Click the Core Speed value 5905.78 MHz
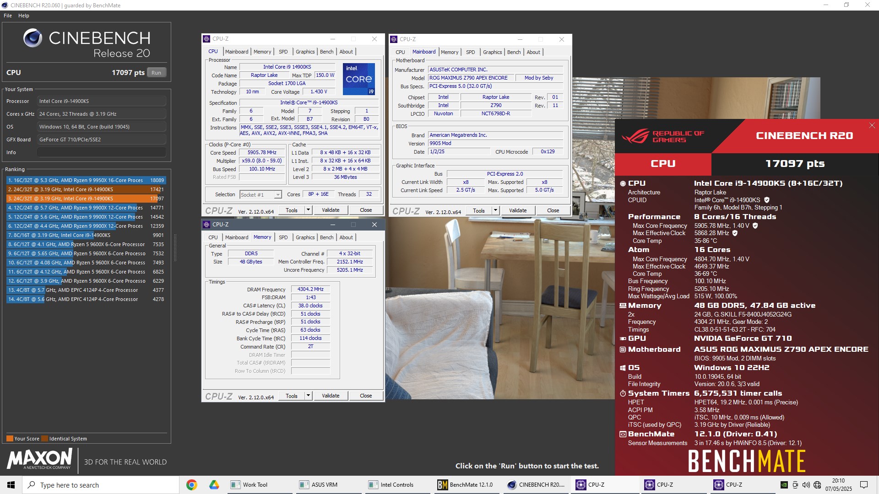879x494 pixels. click(262, 153)
